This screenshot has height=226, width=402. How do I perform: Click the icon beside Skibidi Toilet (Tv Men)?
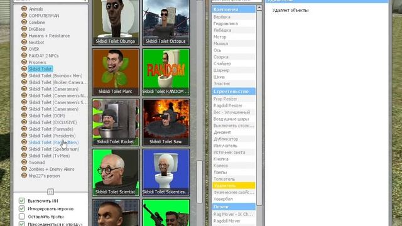click(x=24, y=155)
